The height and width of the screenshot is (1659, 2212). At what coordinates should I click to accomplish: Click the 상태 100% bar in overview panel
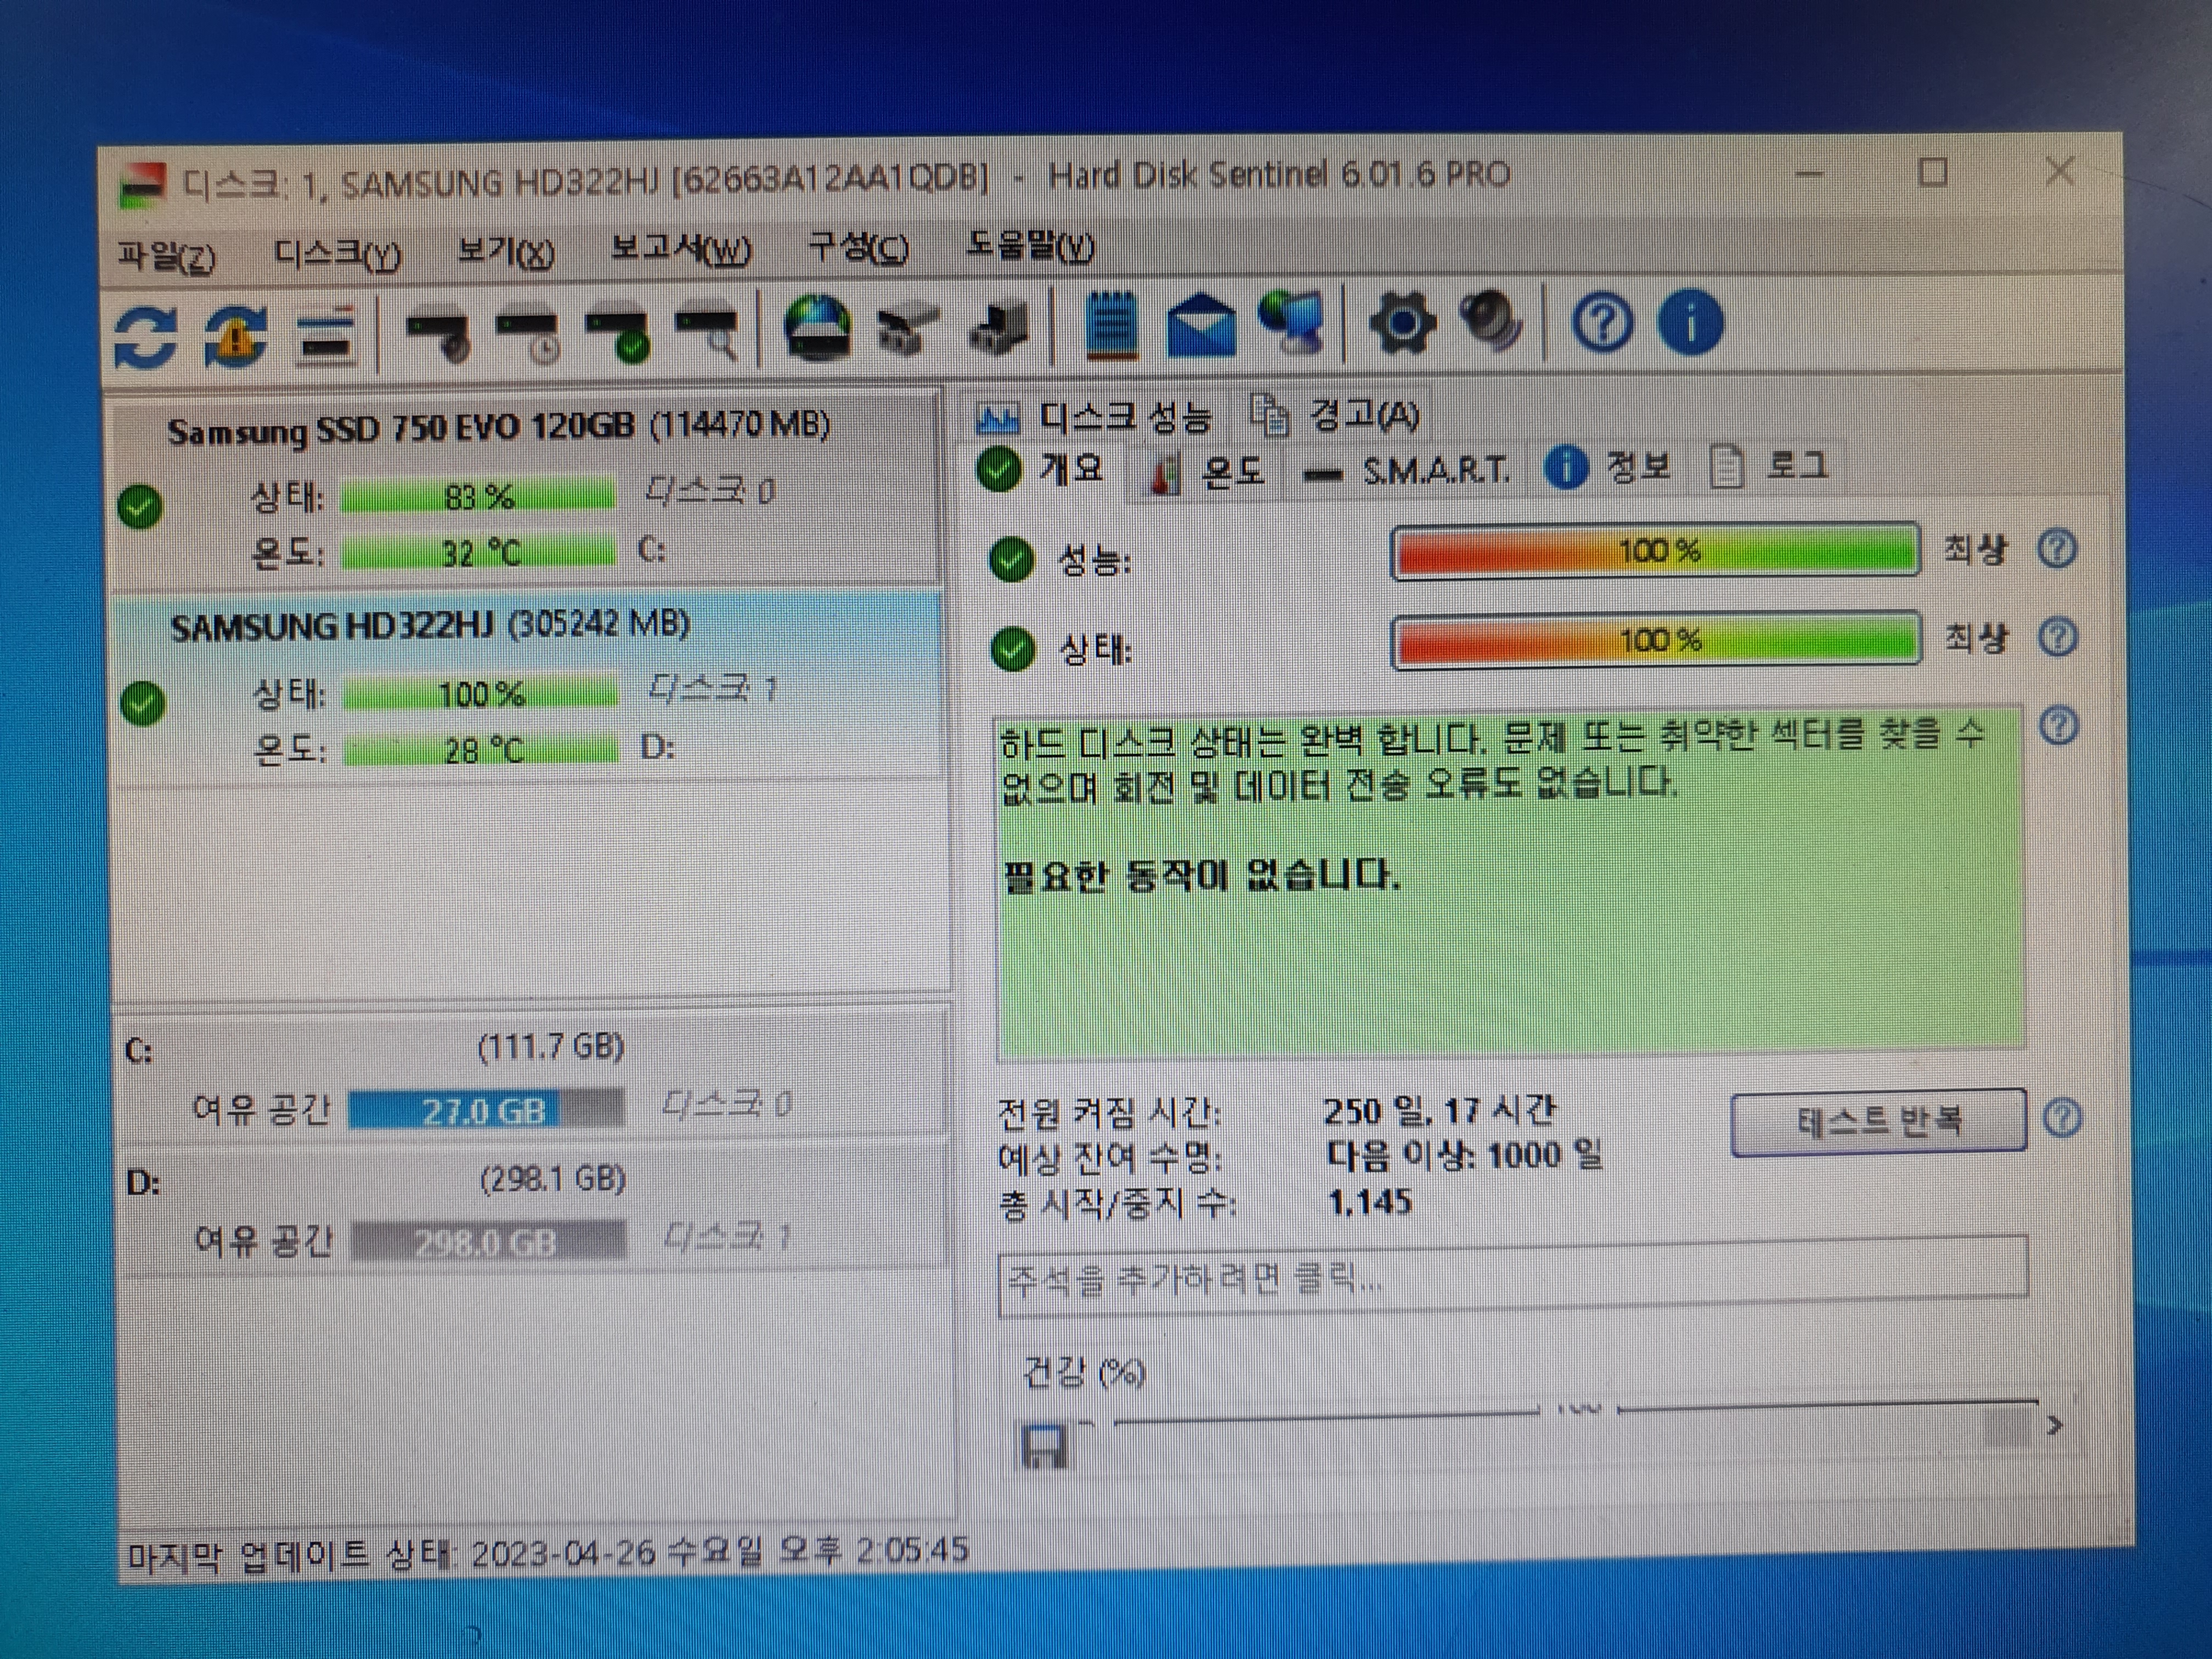tap(1656, 640)
